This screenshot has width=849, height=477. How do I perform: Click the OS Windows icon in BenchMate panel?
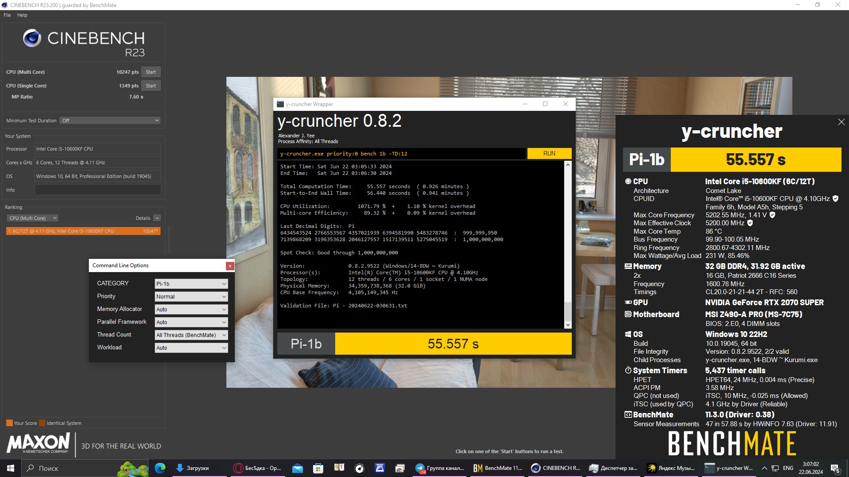point(628,334)
